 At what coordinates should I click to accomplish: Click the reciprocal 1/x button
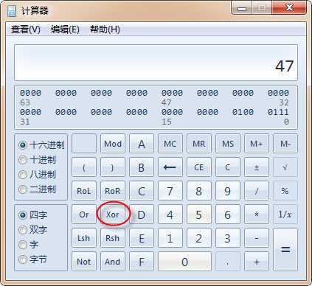click(x=285, y=214)
